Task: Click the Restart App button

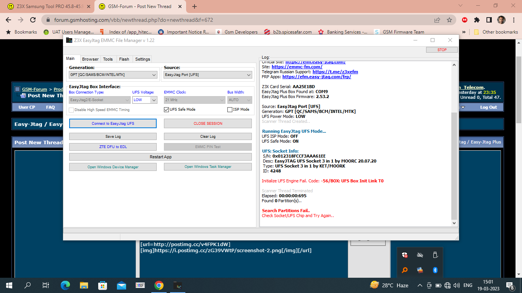Action: (160, 157)
